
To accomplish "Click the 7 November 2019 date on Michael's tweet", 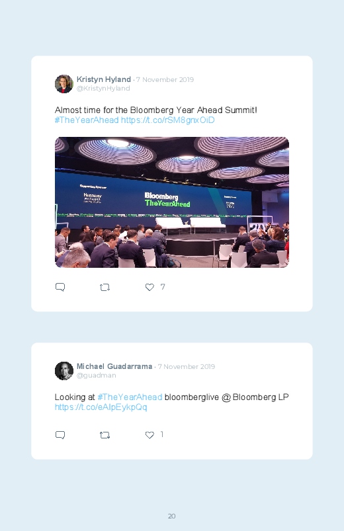I will click(x=187, y=367).
